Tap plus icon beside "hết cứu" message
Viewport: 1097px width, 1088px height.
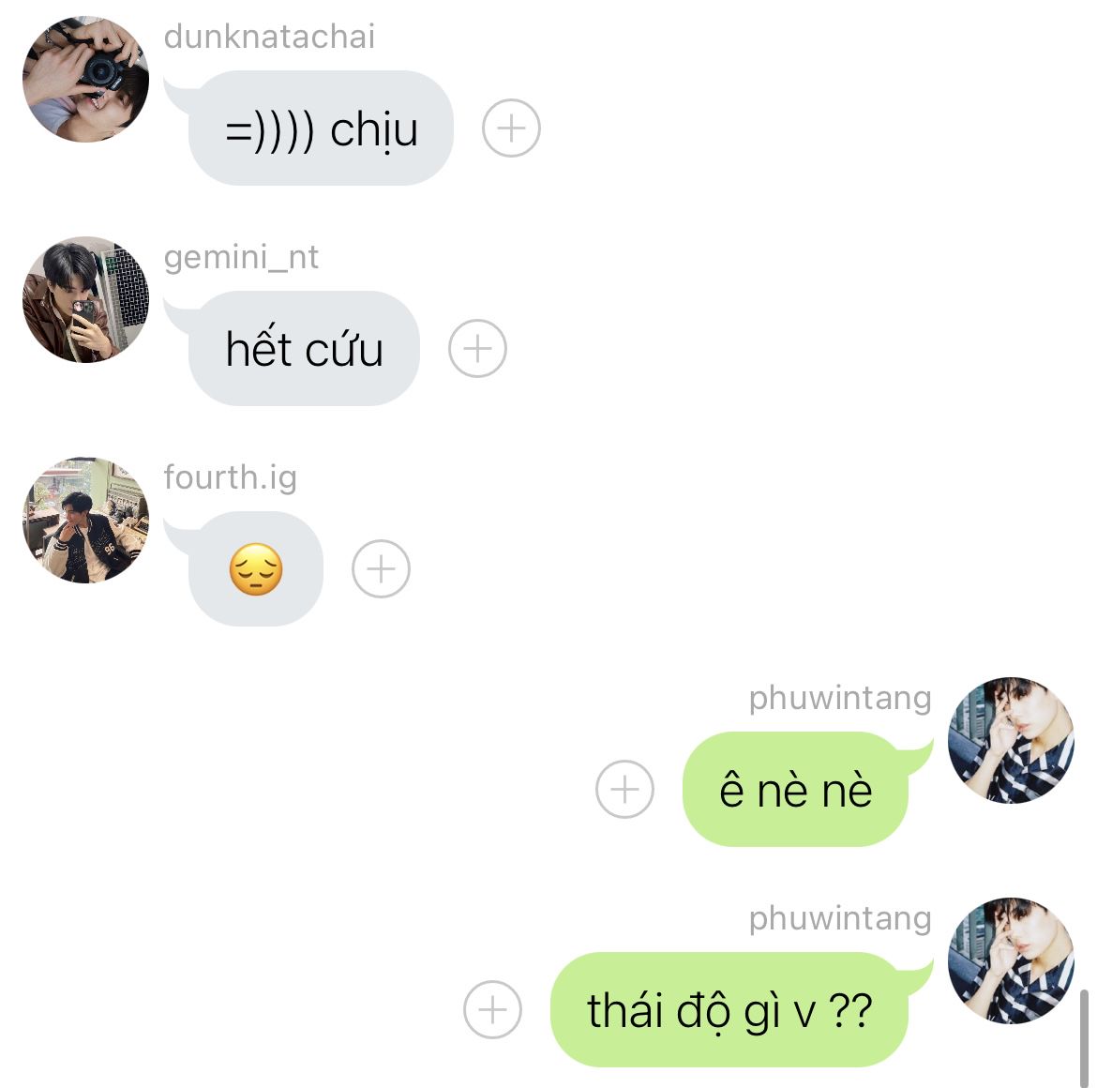pos(477,348)
